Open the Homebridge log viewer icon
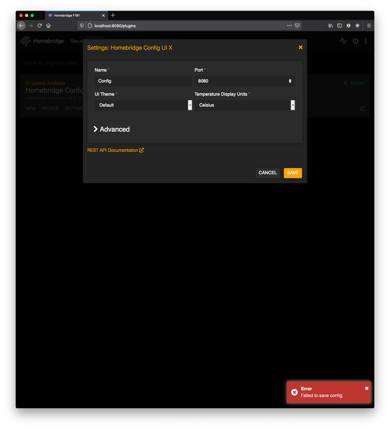Viewport: 390px width, 429px height. (343, 41)
